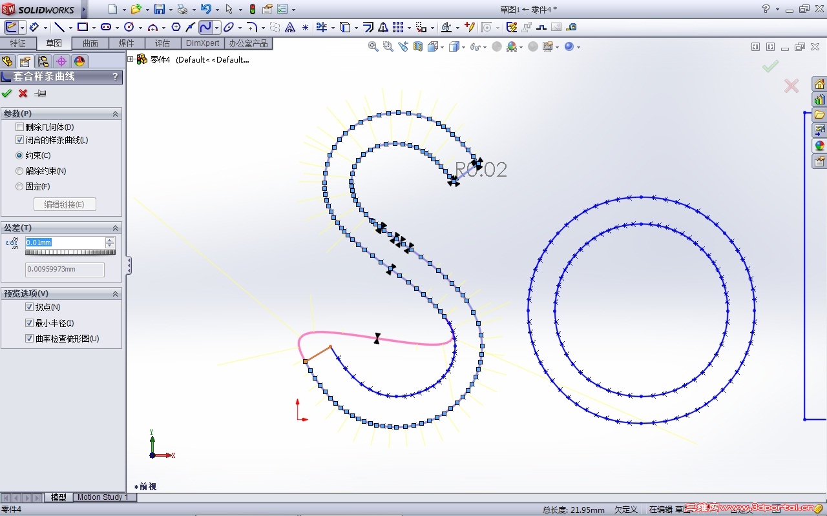Open the FeatureManager design tree tab
Screen dimensions: 827x516
coord(8,61)
